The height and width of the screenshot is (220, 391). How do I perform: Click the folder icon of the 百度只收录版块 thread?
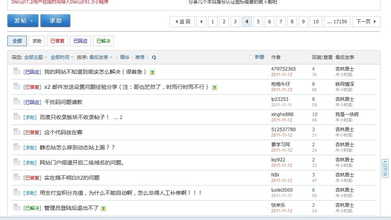click(17, 116)
